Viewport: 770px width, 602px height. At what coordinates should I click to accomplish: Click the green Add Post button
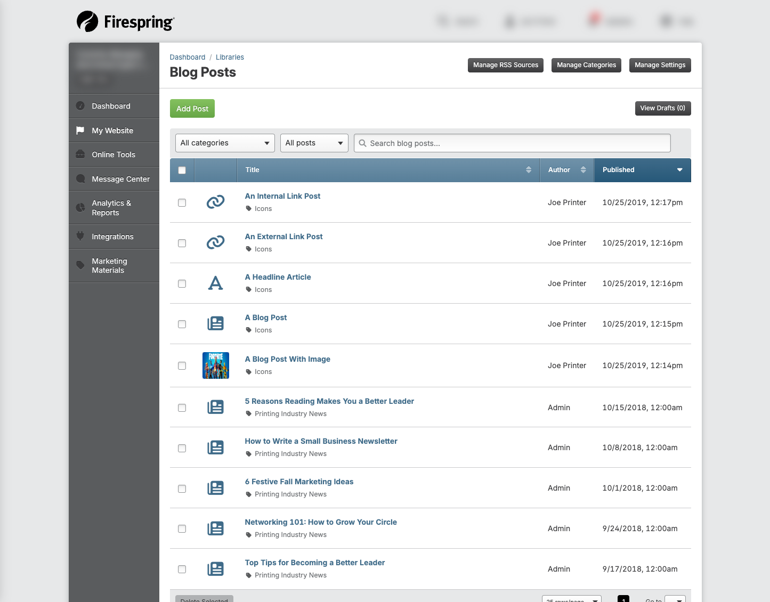tap(192, 109)
